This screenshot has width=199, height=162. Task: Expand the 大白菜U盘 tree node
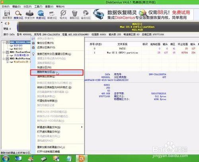pyautogui.click(x=8, y=55)
